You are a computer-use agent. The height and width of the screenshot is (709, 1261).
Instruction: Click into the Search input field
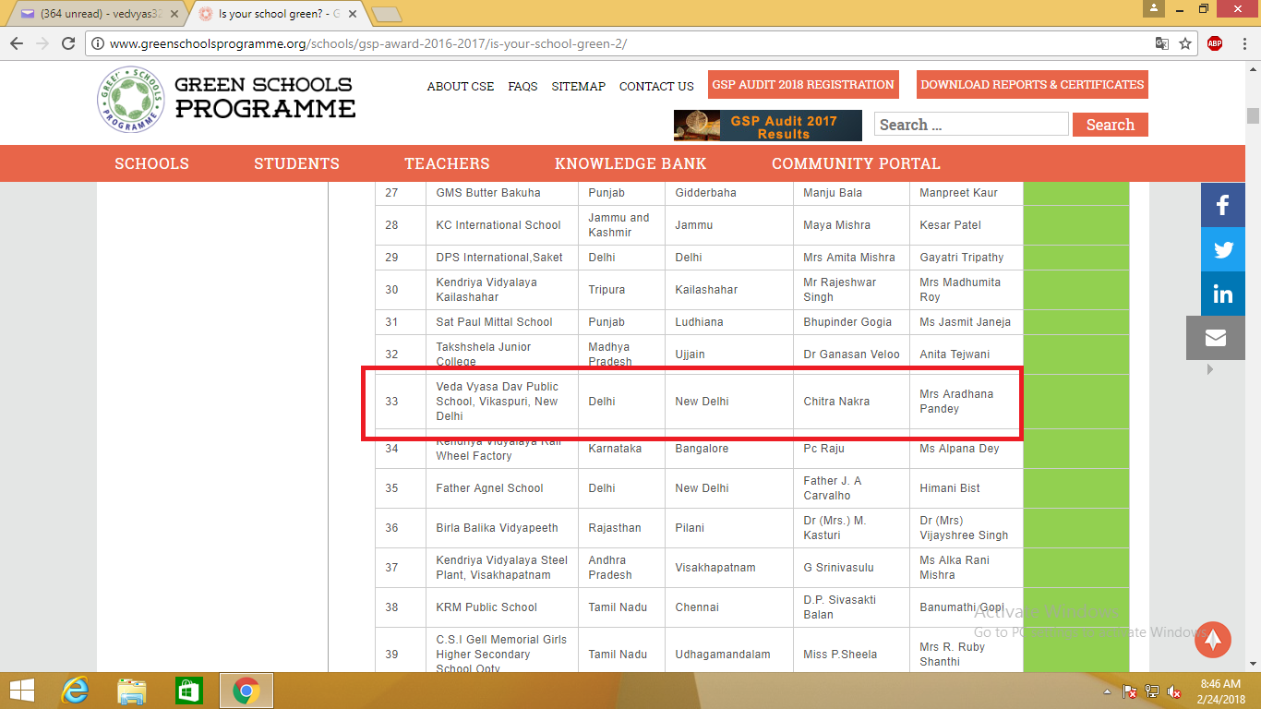(971, 125)
